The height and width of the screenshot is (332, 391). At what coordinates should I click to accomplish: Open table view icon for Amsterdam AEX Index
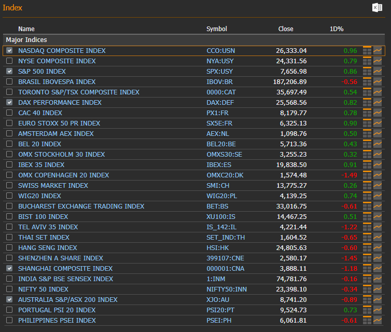click(x=367, y=133)
